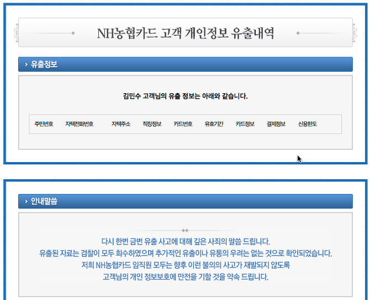Screen dimensions: 370x300
Task: Click the line starting 저희 NH농협카드 임직원 모두는
Action: tap(186, 265)
